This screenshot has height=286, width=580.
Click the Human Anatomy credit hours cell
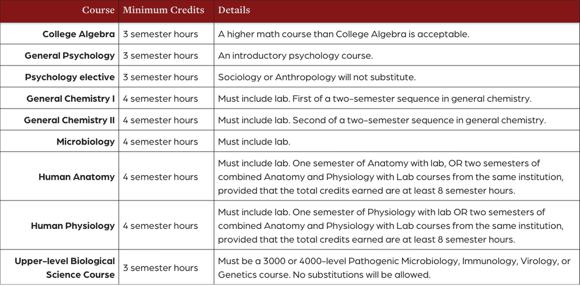point(160,177)
